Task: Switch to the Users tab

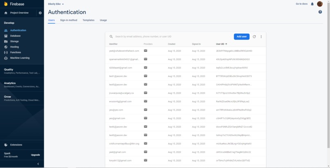Action: 51,20
